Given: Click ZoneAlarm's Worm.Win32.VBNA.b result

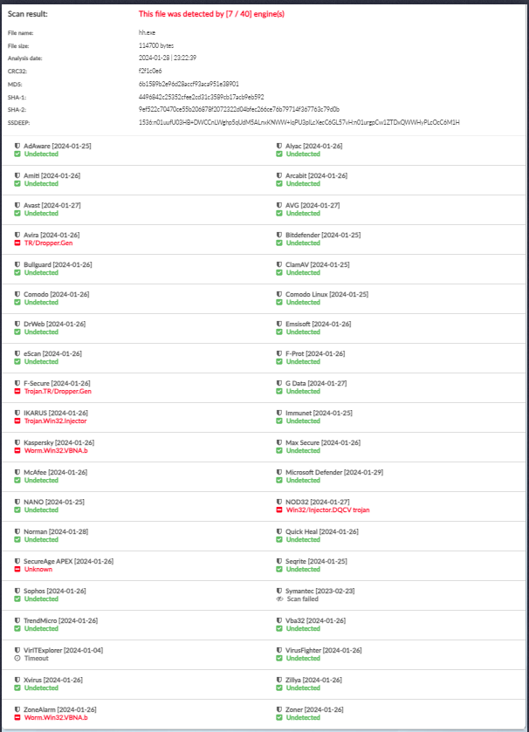Looking at the screenshot, I should pos(56,717).
